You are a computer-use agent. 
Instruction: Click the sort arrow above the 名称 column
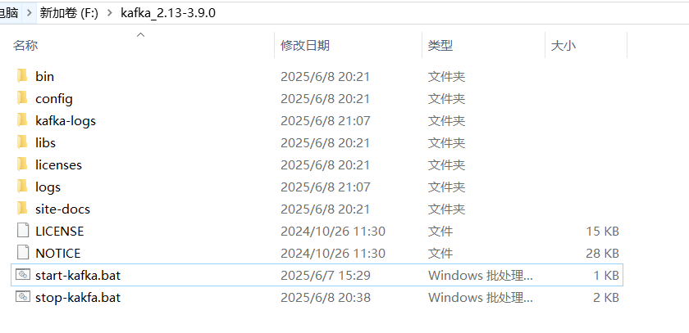pyautogui.click(x=140, y=34)
